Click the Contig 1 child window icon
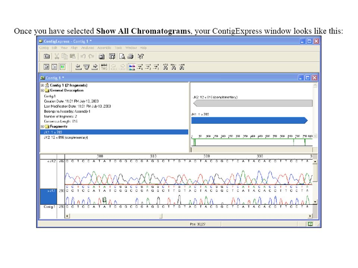 click(43, 78)
